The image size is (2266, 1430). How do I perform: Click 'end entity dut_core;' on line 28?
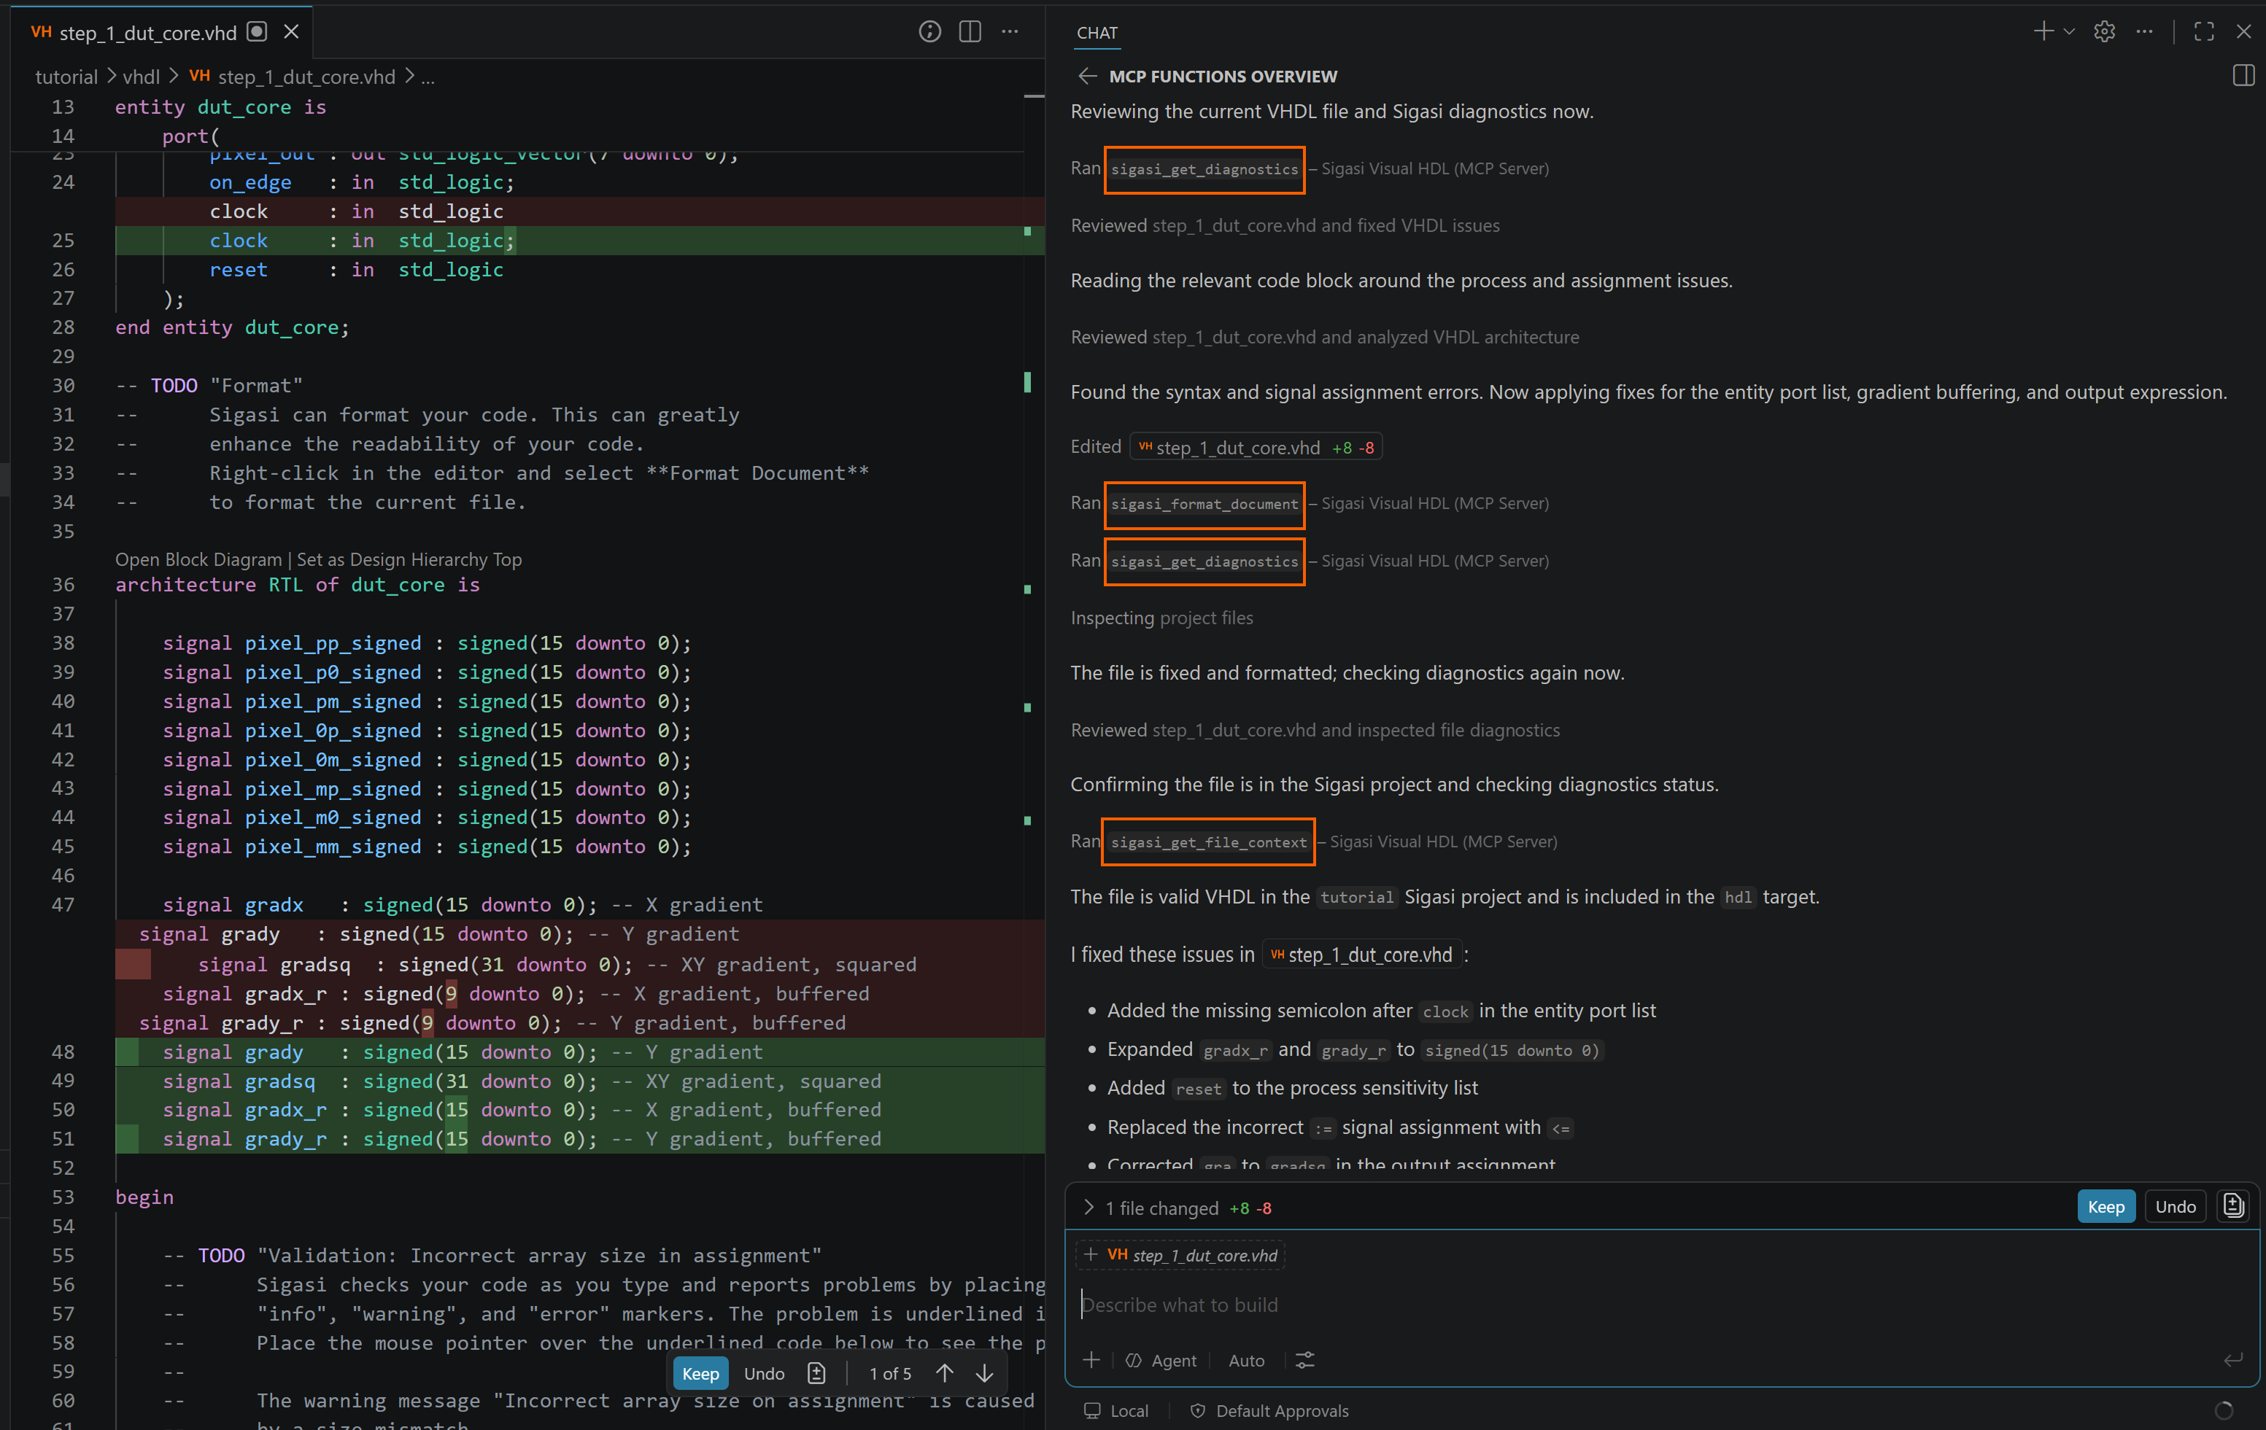coord(231,327)
